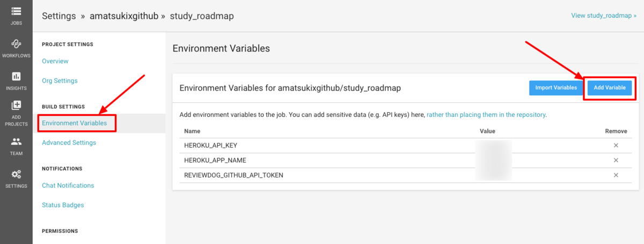Open the Settings gears icon
This screenshot has height=244, width=644.
point(16,174)
